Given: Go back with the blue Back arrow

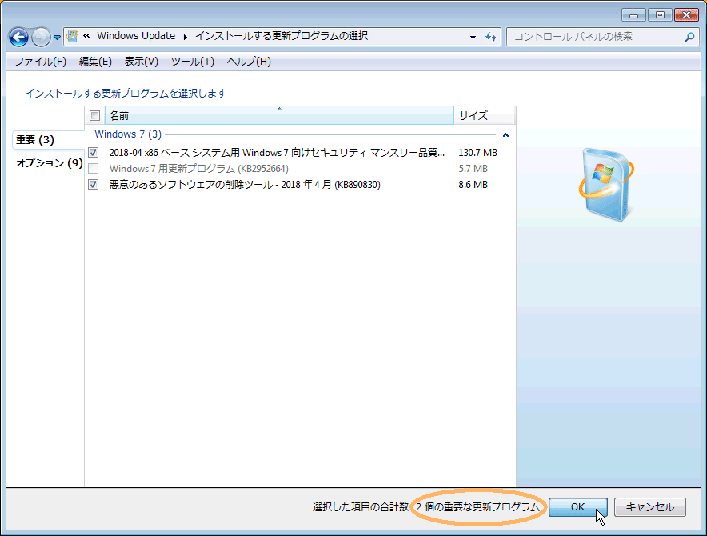Looking at the screenshot, I should coord(19,37).
